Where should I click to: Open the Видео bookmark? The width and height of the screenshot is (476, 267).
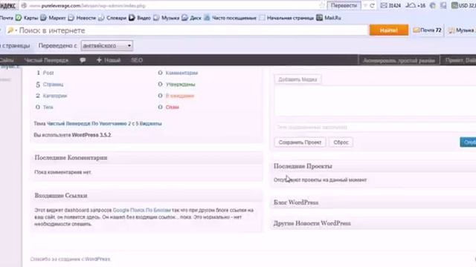point(140,18)
